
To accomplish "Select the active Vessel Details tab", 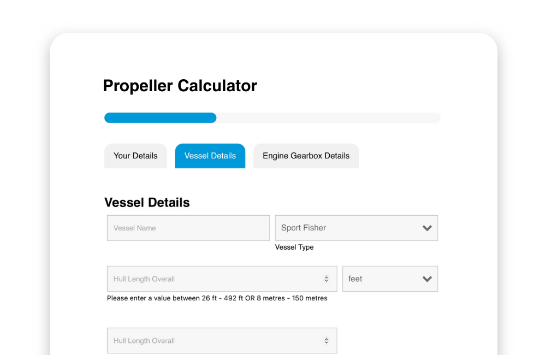I will click(x=210, y=156).
